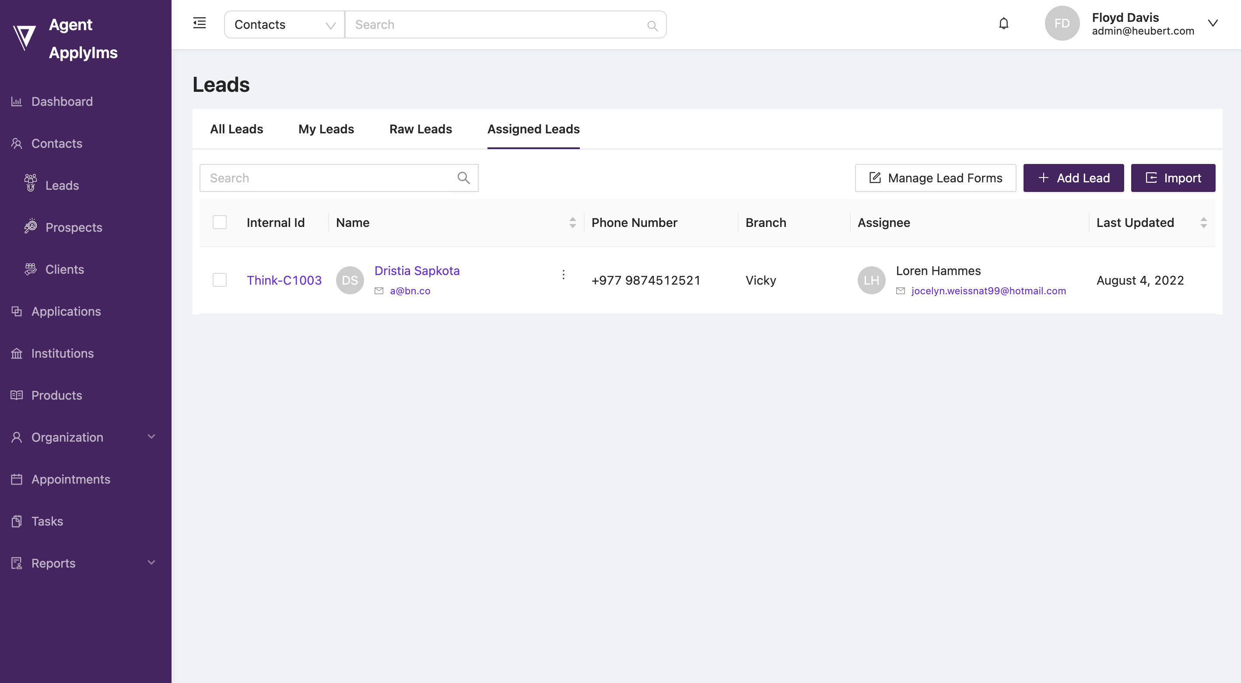Viewport: 1241px width, 683px height.
Task: Switch to the My Leads tab
Action: click(x=326, y=129)
